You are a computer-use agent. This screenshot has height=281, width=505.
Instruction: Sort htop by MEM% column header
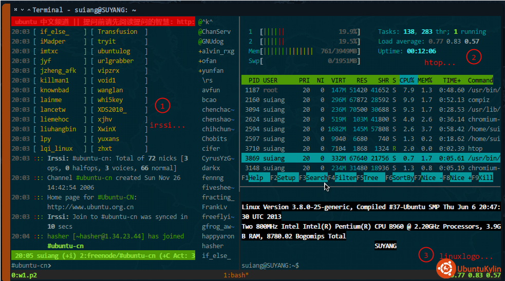point(425,81)
